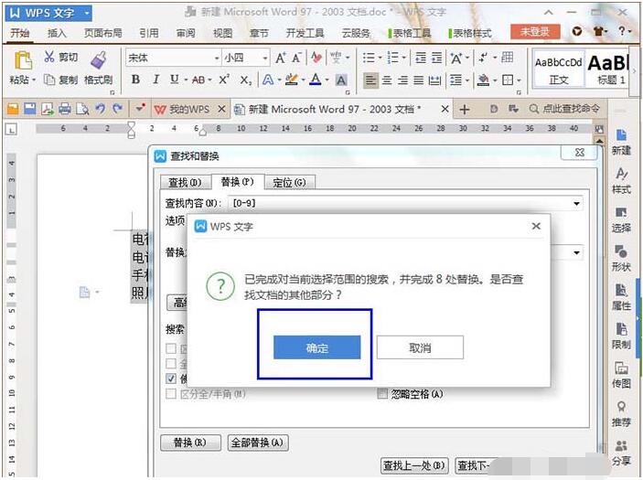Increase font size with A+ icon
This screenshot has height=480, width=643.
click(x=281, y=59)
